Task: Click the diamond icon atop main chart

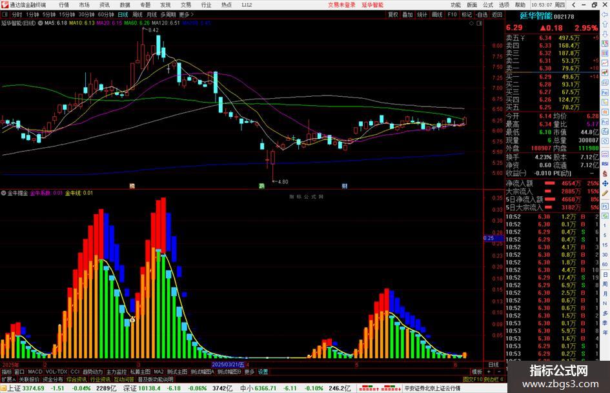Action: [471, 23]
